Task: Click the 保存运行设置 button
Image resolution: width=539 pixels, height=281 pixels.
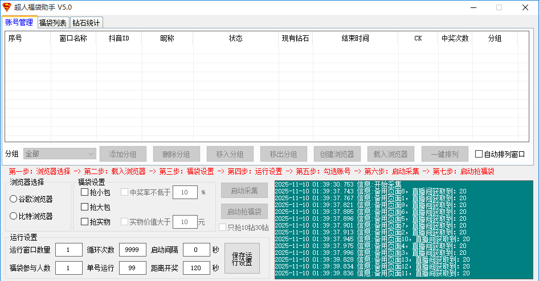Action: 242,258
